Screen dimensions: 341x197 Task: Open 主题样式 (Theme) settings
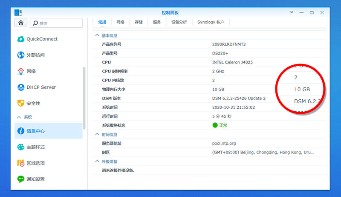(35, 147)
